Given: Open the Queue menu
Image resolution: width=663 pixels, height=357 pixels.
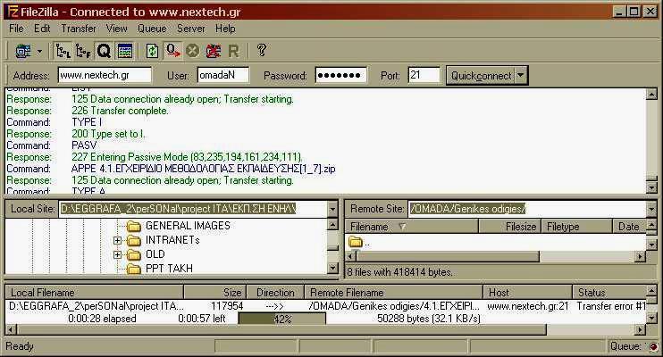Looking at the screenshot, I should click(152, 29).
